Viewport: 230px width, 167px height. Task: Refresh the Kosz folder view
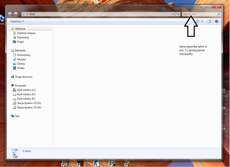click(x=178, y=14)
